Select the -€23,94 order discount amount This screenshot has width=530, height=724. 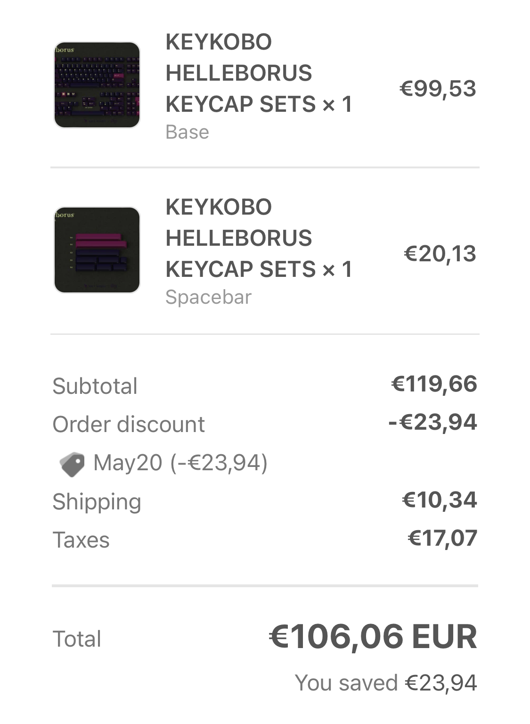click(432, 422)
